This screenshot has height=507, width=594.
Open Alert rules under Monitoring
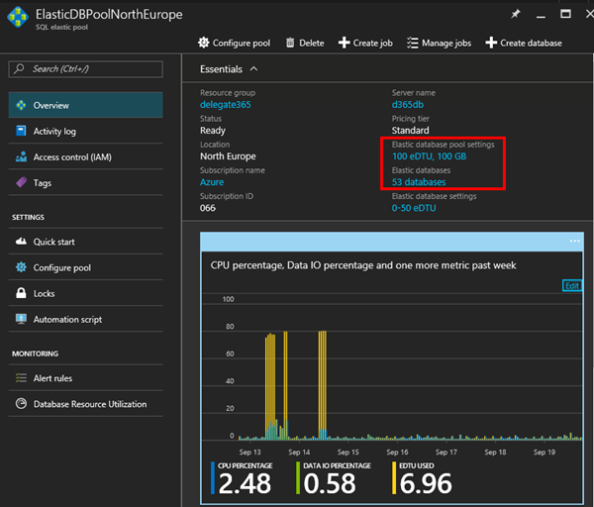(x=52, y=378)
